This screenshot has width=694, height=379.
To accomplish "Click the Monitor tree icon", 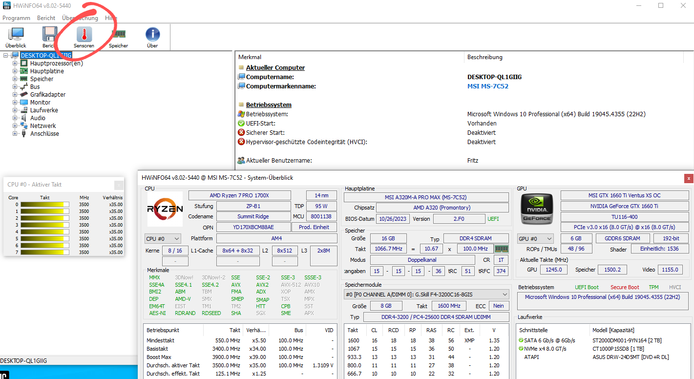I will pyautogui.click(x=24, y=102).
